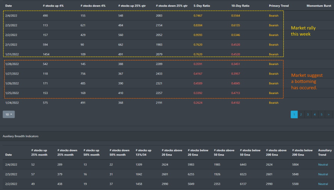Click the 5-Day Ratio column header
The width and height of the screenshot is (334, 190).
point(202,6)
